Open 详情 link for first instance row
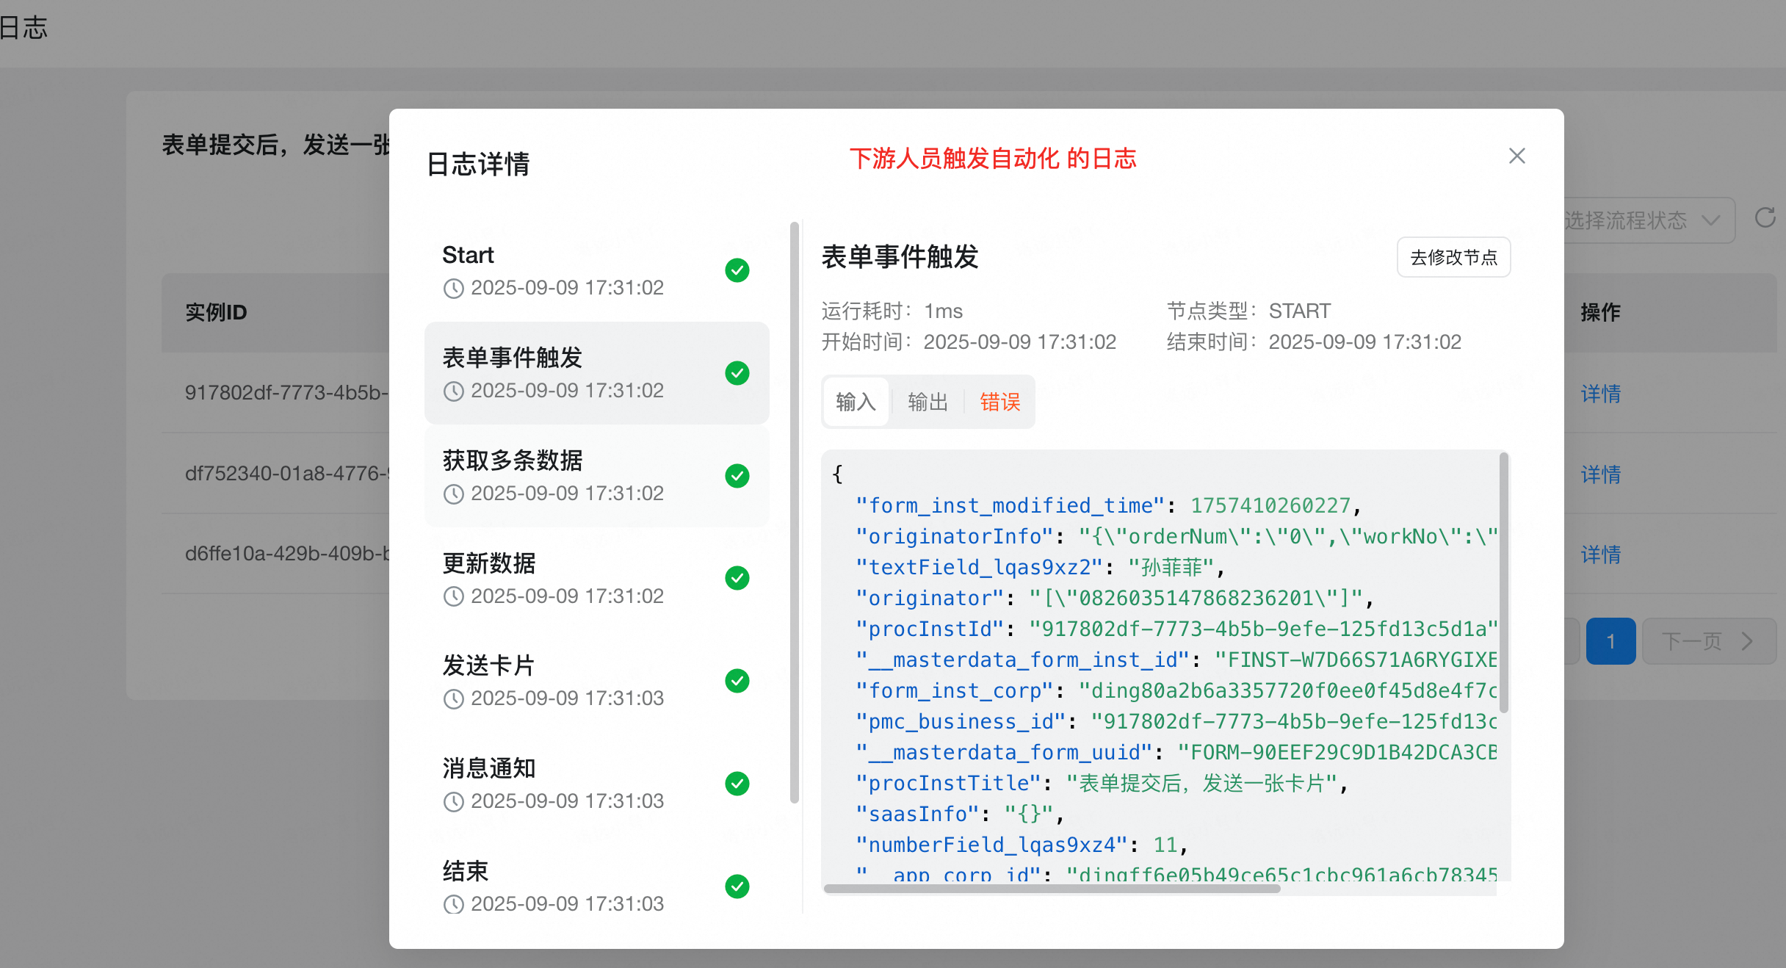Image resolution: width=1786 pixels, height=968 pixels. (x=1600, y=394)
